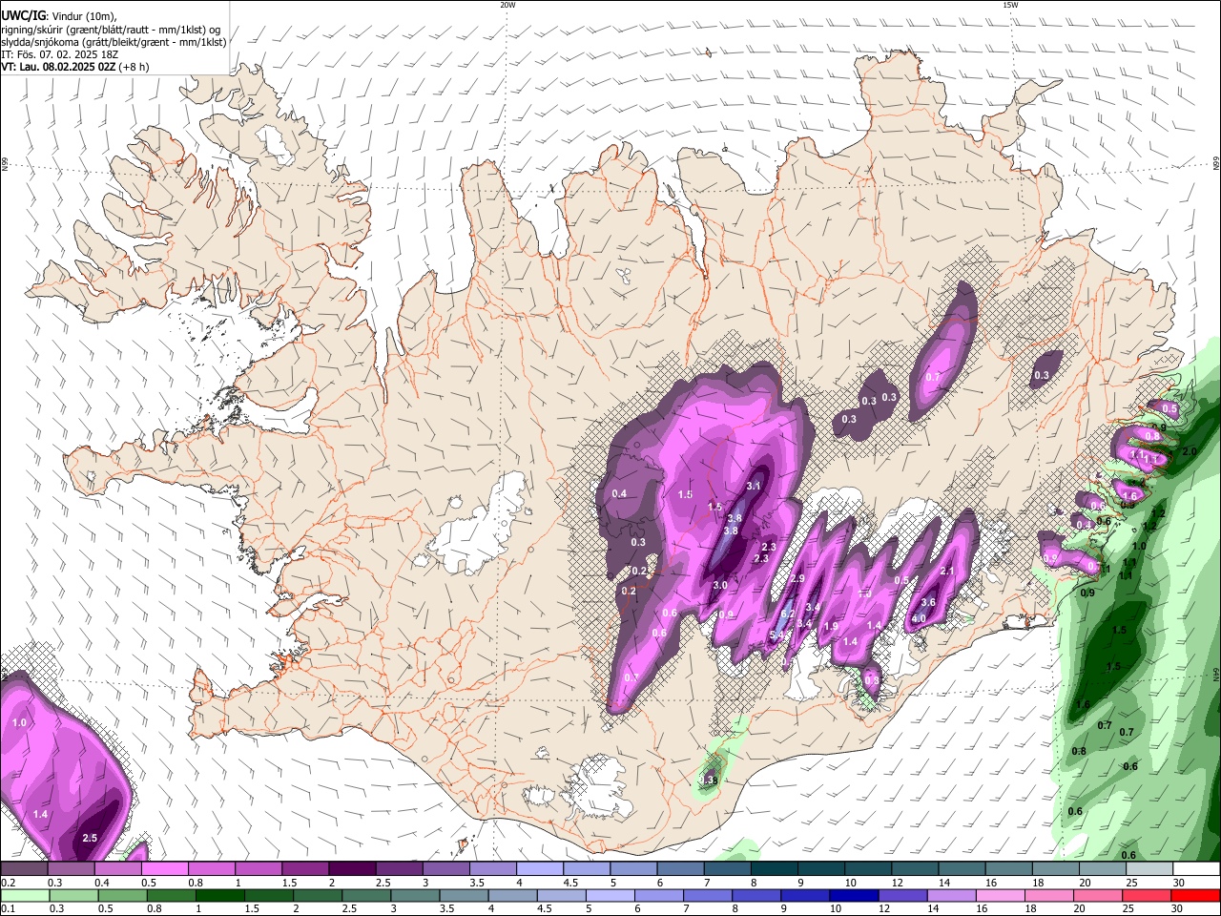The image size is (1221, 916).
Task: Click the 4.0 precipitation value on the map
Action: tap(919, 618)
